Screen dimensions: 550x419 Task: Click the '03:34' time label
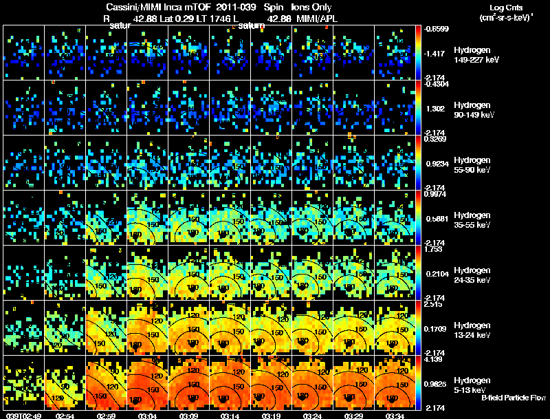pos(395,416)
